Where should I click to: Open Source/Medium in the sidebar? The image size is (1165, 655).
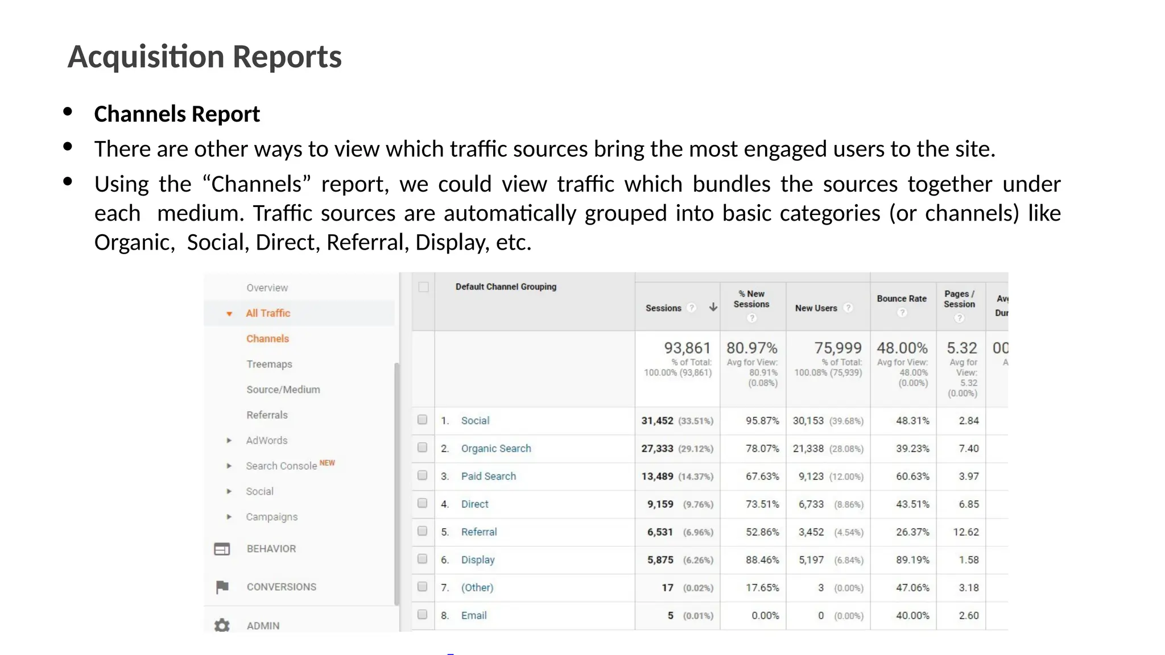283,389
